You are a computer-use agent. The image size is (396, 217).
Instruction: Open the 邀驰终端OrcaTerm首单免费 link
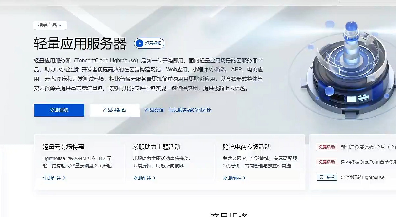368,162
